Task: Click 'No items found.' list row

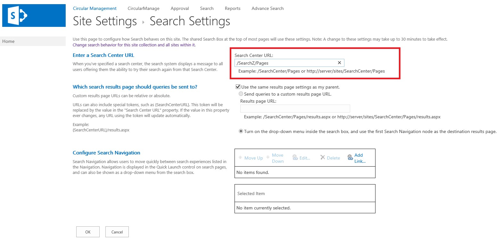Action: coord(305,172)
